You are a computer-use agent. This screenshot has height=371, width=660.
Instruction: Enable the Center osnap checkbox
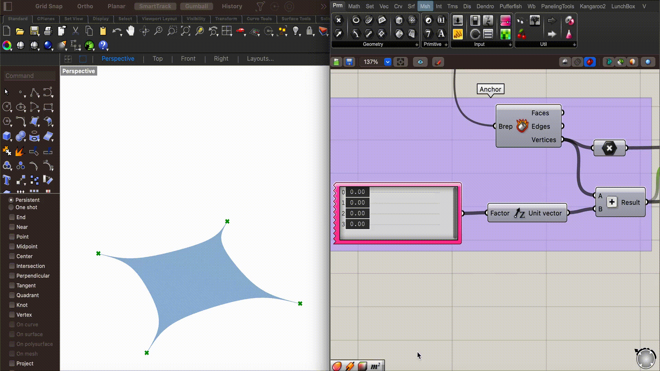pyautogui.click(x=12, y=256)
